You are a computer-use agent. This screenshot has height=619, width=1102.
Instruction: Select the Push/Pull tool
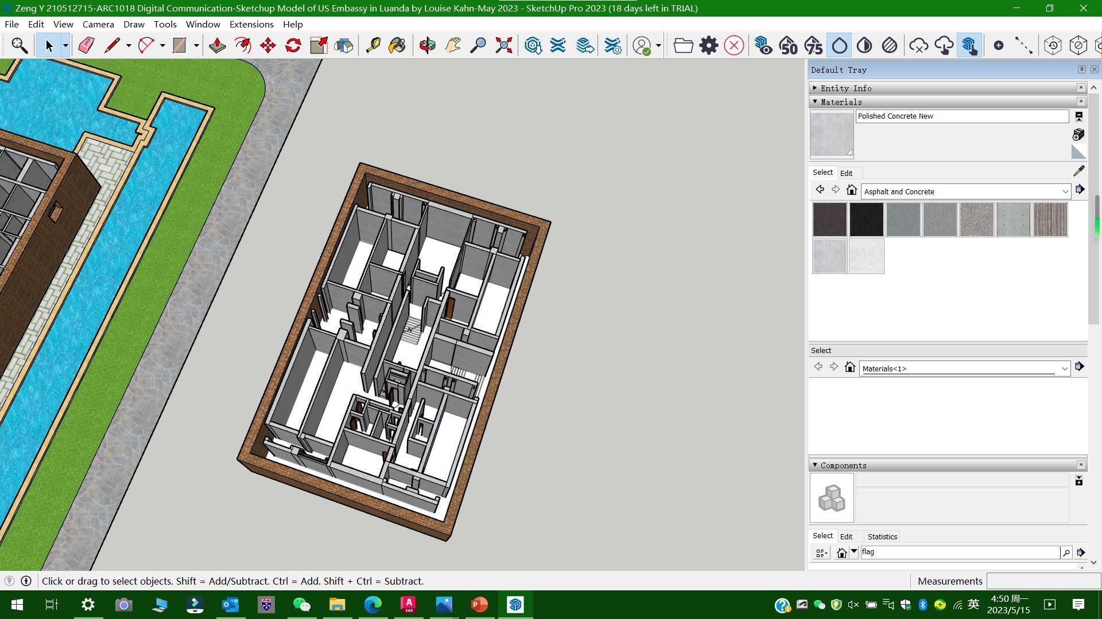point(217,45)
